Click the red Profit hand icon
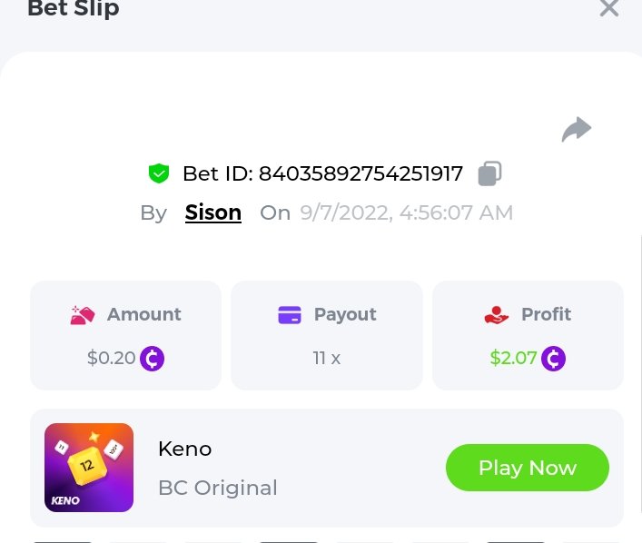Viewport: 642px width, 543px height. 497,315
